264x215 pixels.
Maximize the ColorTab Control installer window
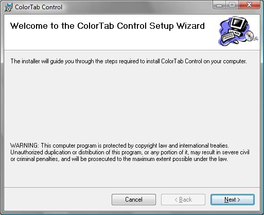click(232, 5)
